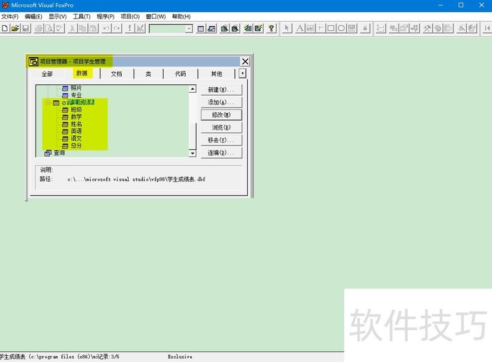Select the Rounded Rectangle tool icon

341,28
